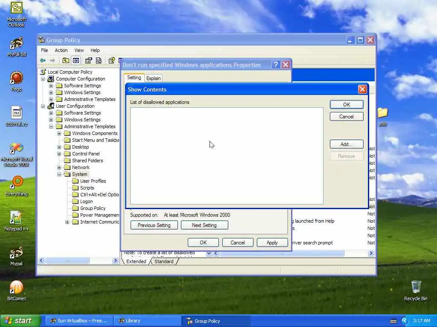Click the Computer Configuration node icon

click(51, 79)
